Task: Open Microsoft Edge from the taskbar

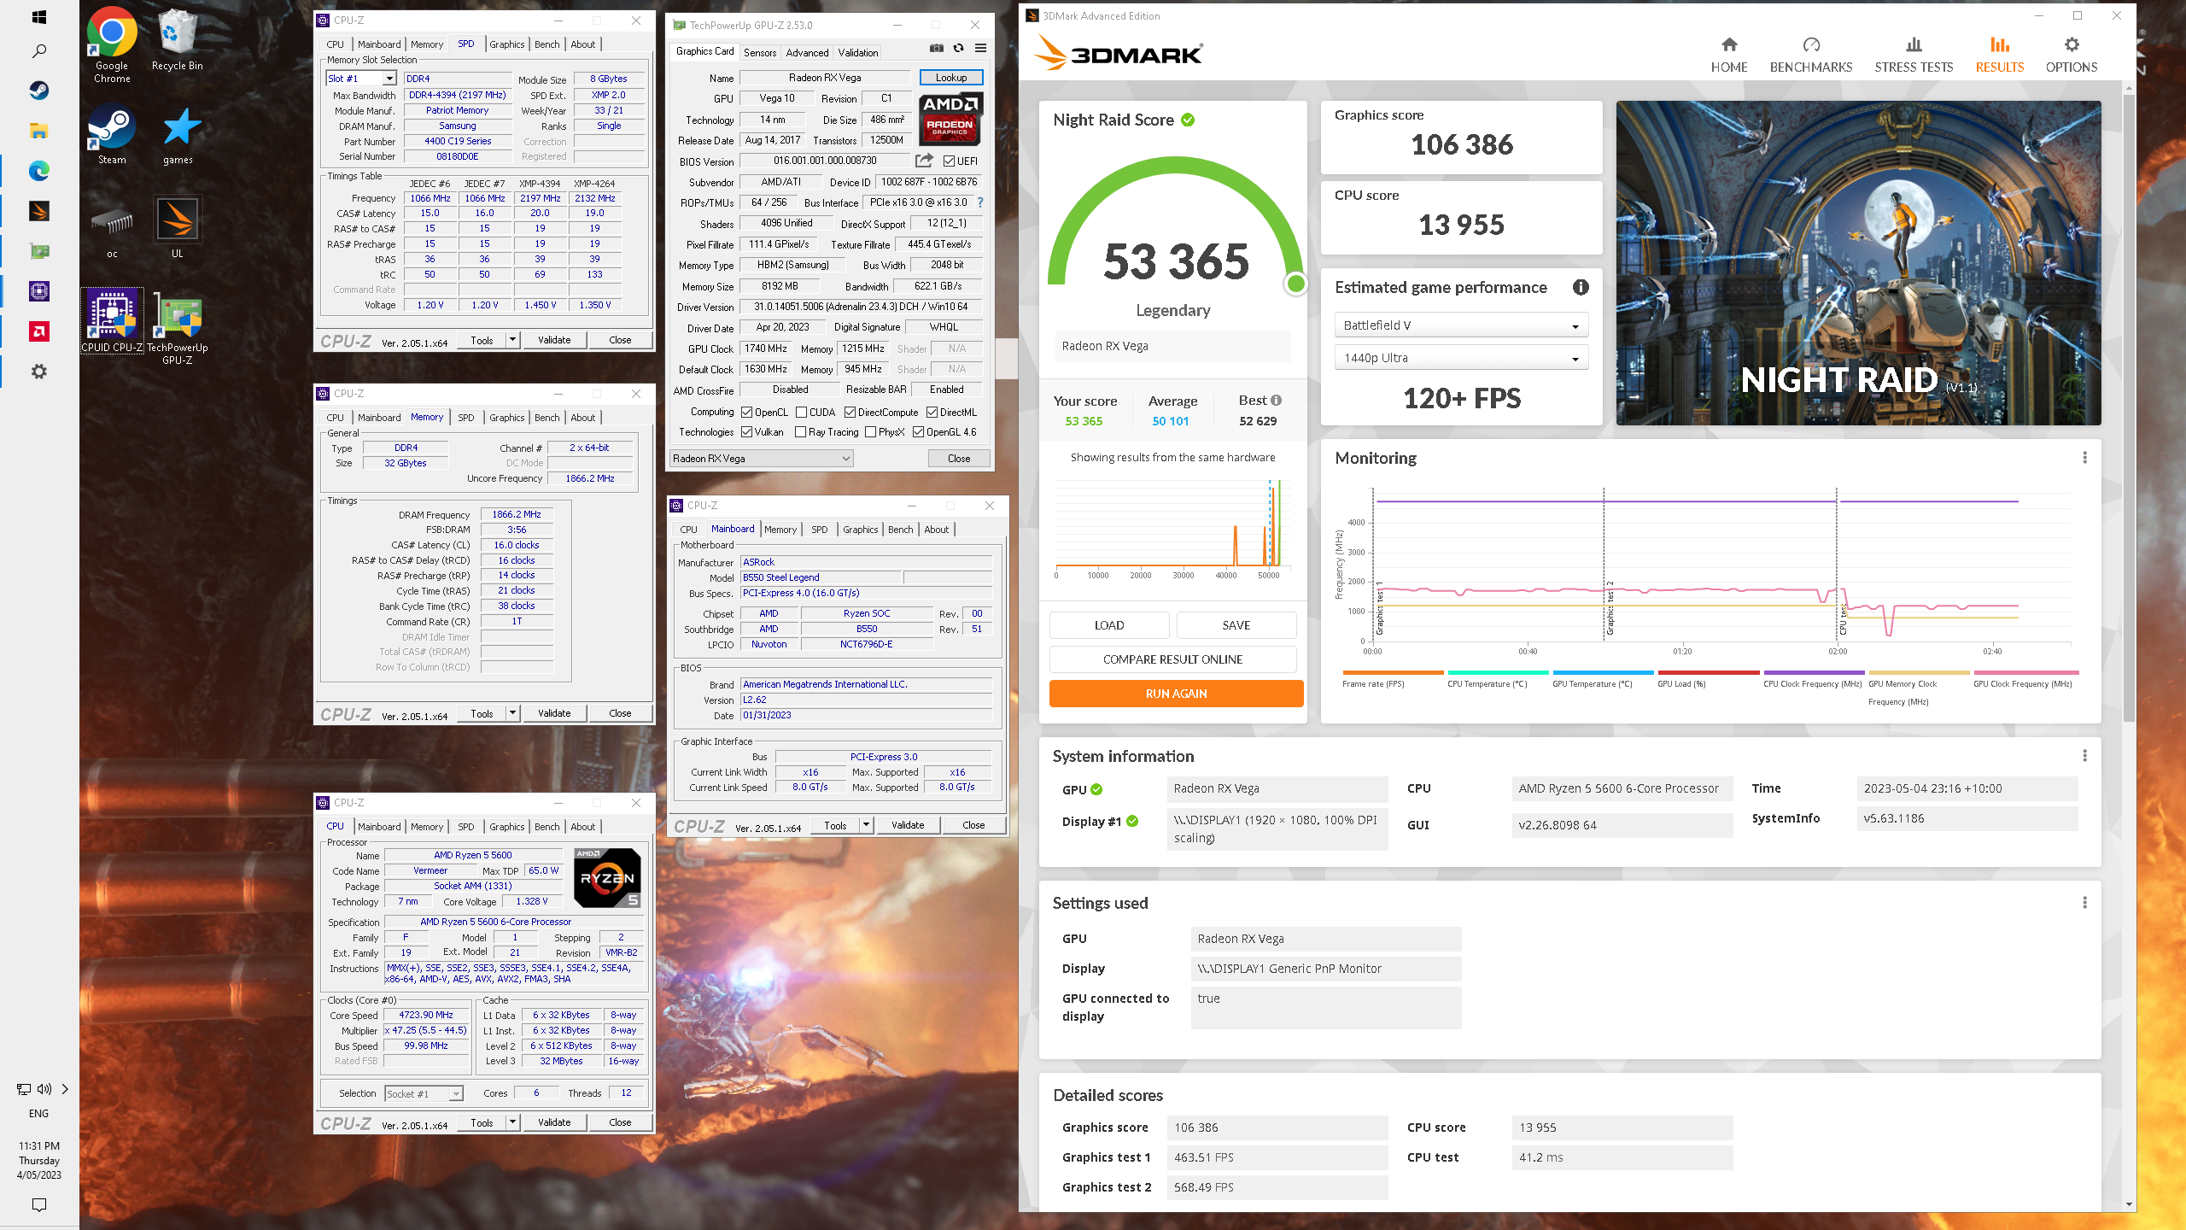Action: click(39, 171)
